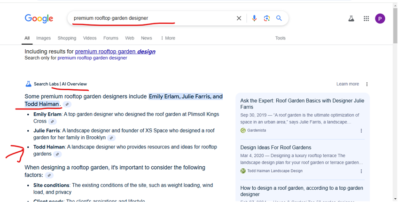This screenshot has width=398, height=202.
Task: Click the Google logo
Action: 39,18
